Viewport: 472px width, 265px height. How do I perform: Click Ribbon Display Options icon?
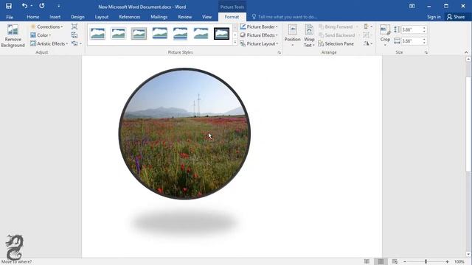point(412,6)
